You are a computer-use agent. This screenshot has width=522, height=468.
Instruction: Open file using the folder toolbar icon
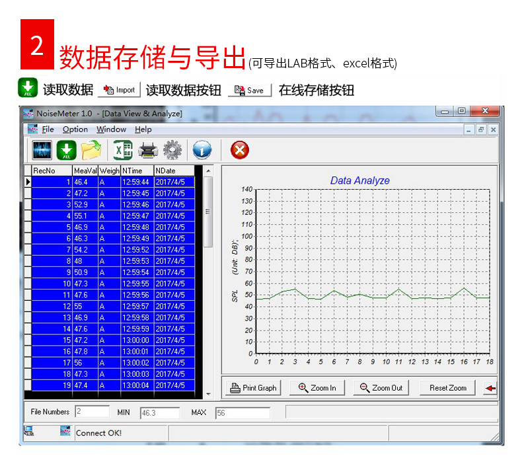[x=91, y=150]
